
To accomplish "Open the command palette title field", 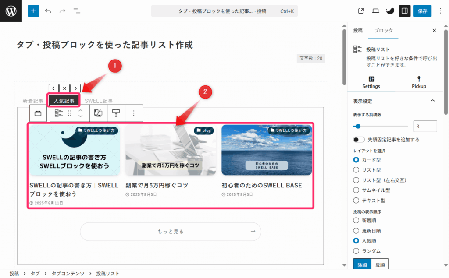I will click(224, 11).
